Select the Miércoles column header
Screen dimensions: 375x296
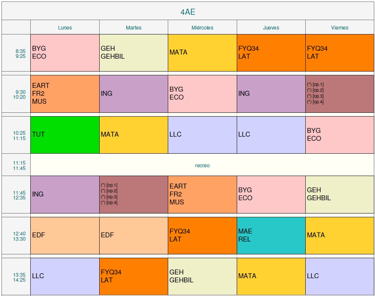point(202,28)
